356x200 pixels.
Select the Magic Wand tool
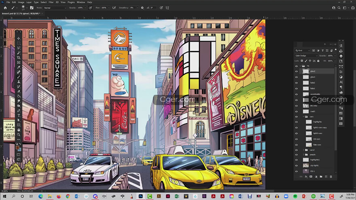[x=19, y=53]
